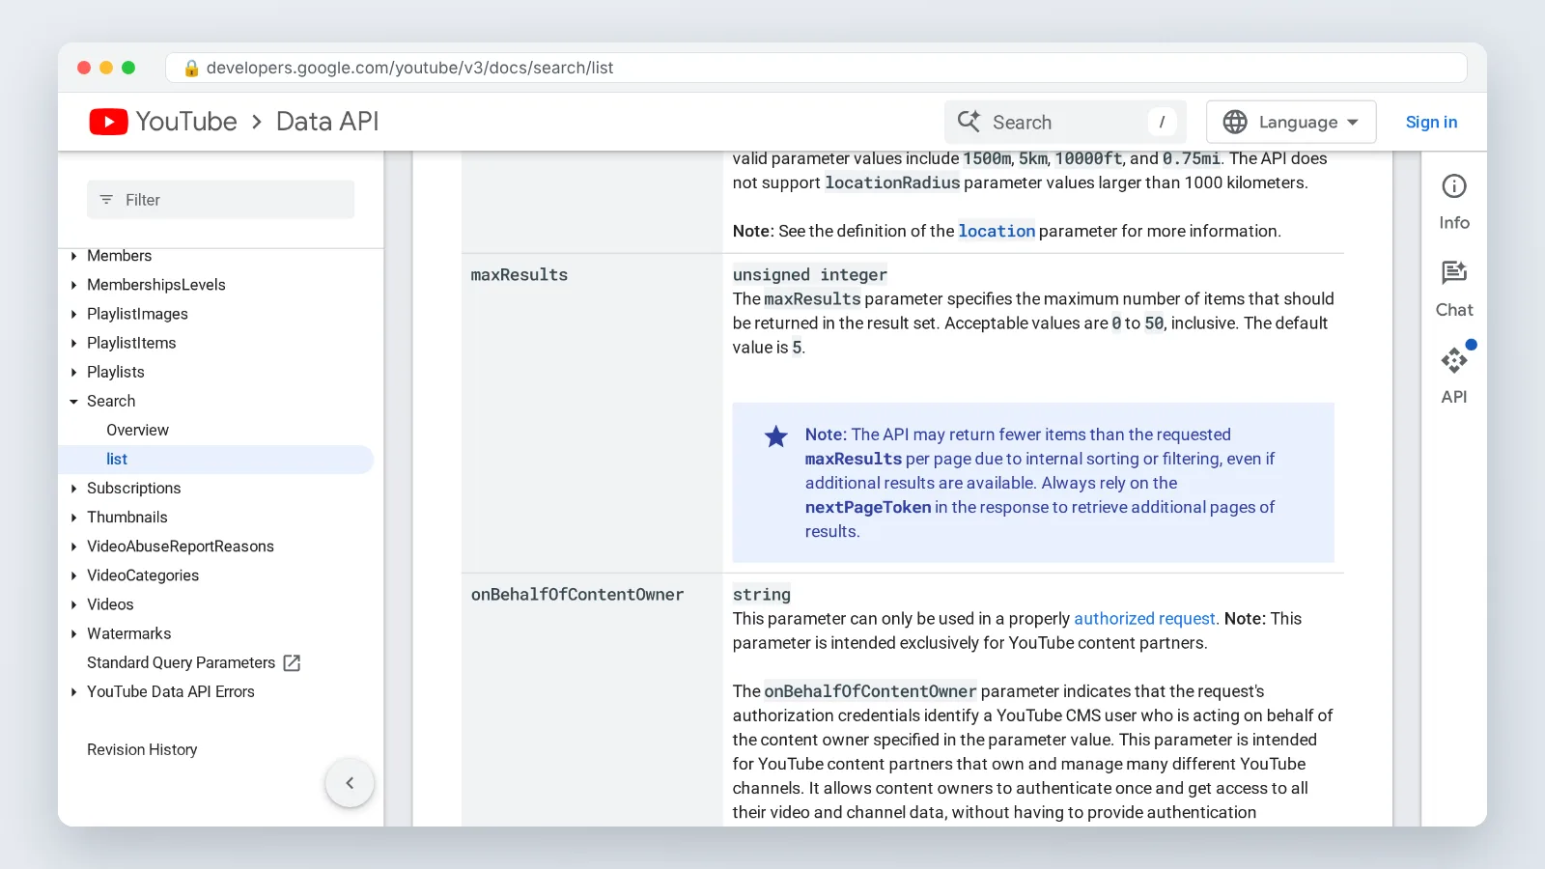Click the Sign in link
1545x869 pixels.
click(1431, 122)
